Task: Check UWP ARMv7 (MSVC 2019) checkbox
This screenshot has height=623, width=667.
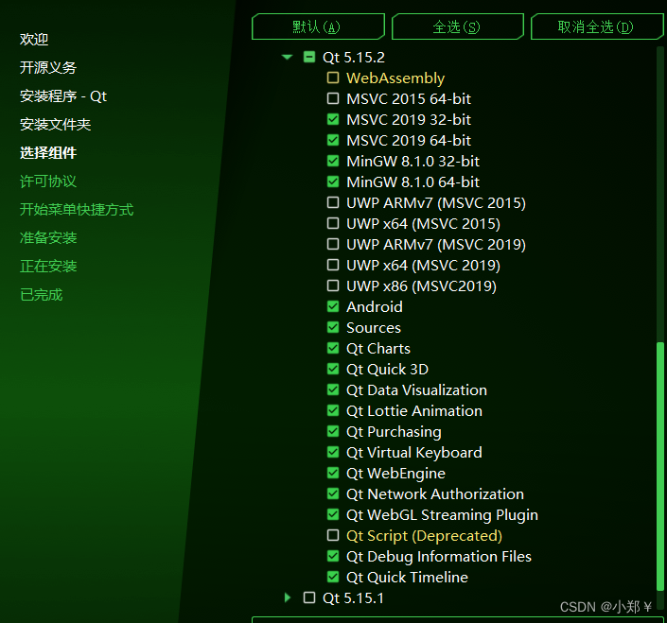Action: (333, 244)
